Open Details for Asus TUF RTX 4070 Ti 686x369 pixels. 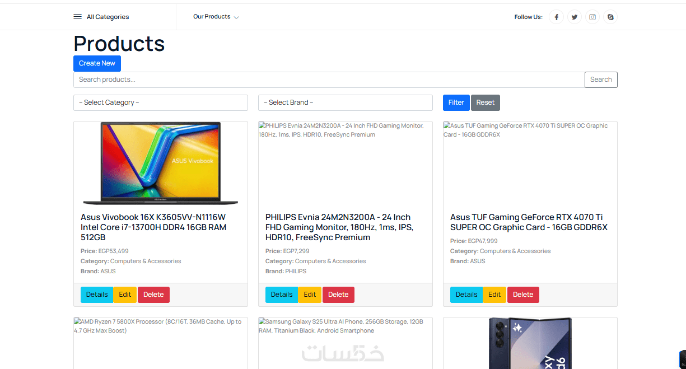pos(466,295)
